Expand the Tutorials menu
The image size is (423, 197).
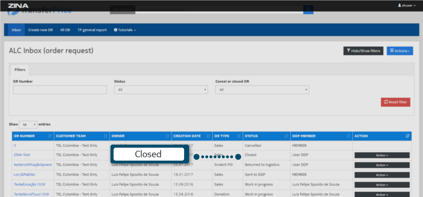point(125,30)
